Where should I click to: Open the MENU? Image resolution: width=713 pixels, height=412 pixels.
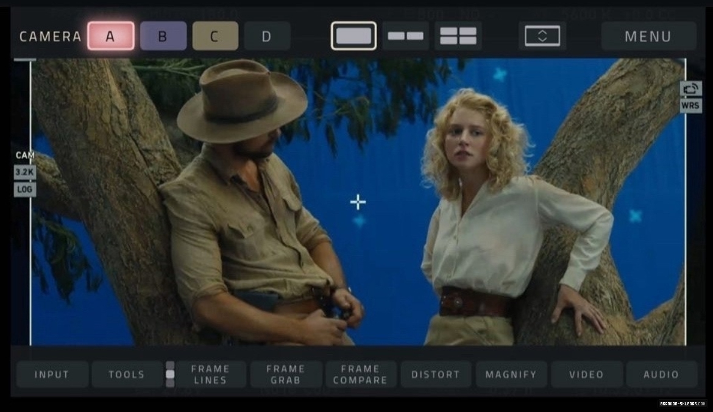coord(648,36)
